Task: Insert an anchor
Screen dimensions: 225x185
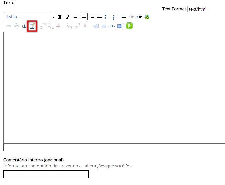Action: click(x=24, y=26)
